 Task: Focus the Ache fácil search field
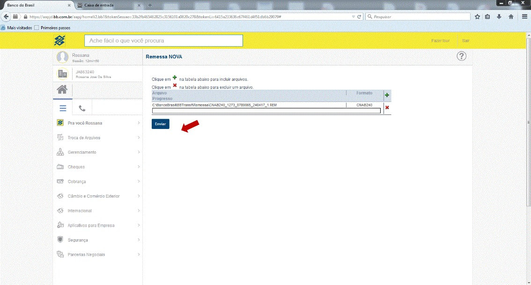163,41
